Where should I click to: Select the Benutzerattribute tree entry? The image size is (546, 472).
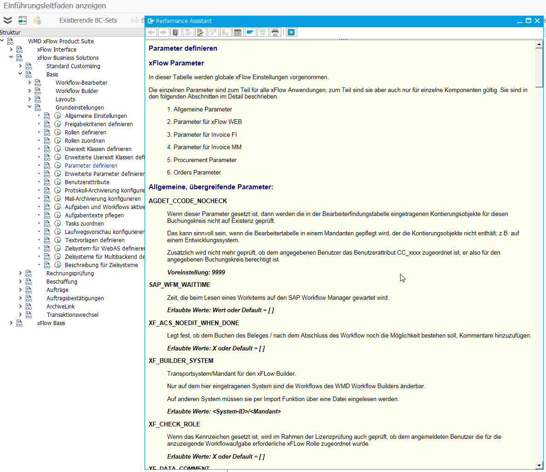point(87,182)
